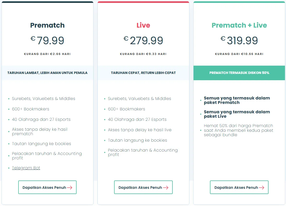This screenshot has width=286, height=206.
Task: Click Dapatkan Akses Penuh under Live plan
Action: [x=143, y=187]
